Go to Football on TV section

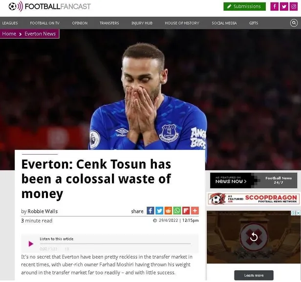pos(44,23)
